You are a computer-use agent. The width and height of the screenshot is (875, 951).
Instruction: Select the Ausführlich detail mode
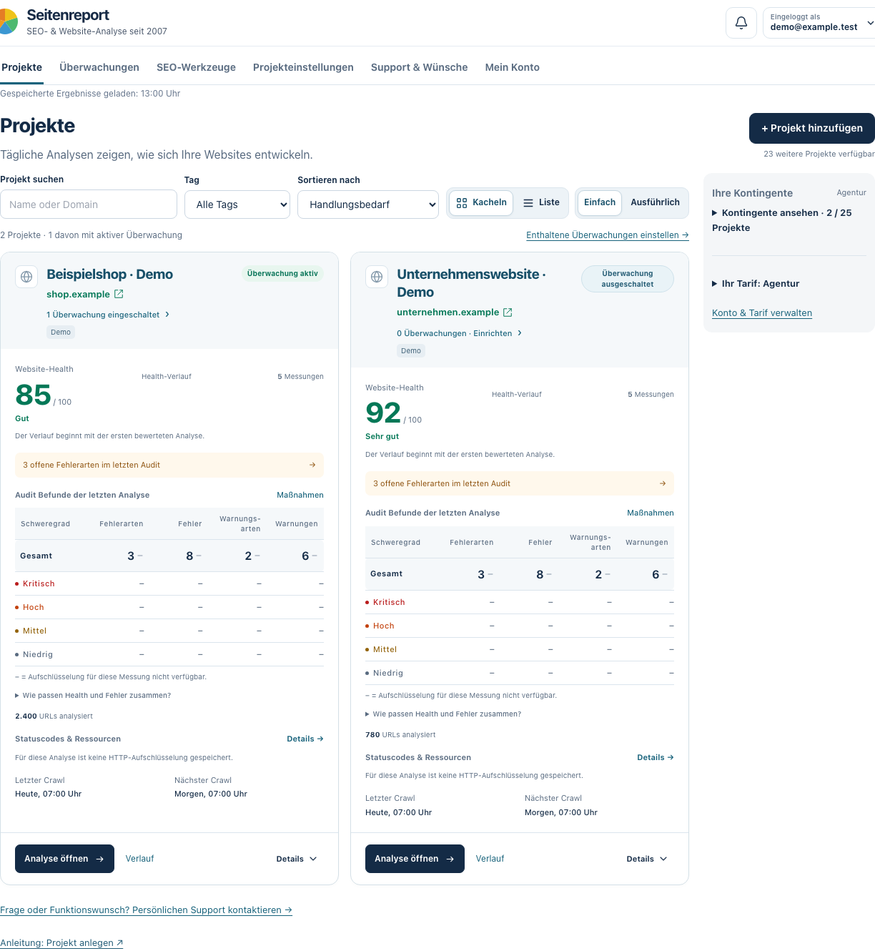[x=655, y=202]
